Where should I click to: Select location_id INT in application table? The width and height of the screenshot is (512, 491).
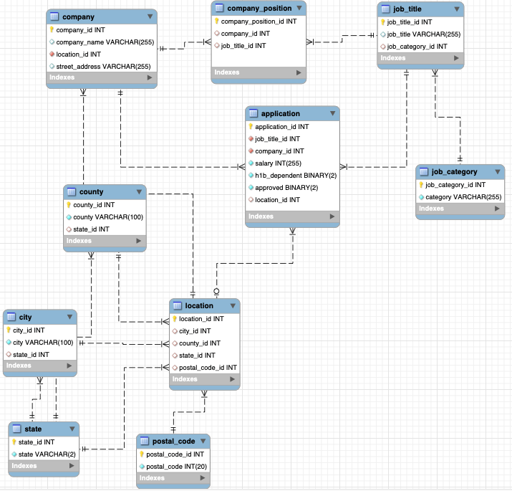292,200
